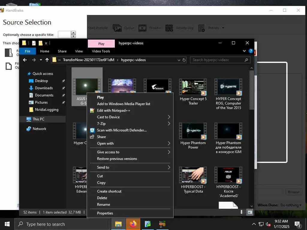The height and width of the screenshot is (230, 307).
Task: Refresh the hyperpc-videos folder
Action: click(184, 60)
